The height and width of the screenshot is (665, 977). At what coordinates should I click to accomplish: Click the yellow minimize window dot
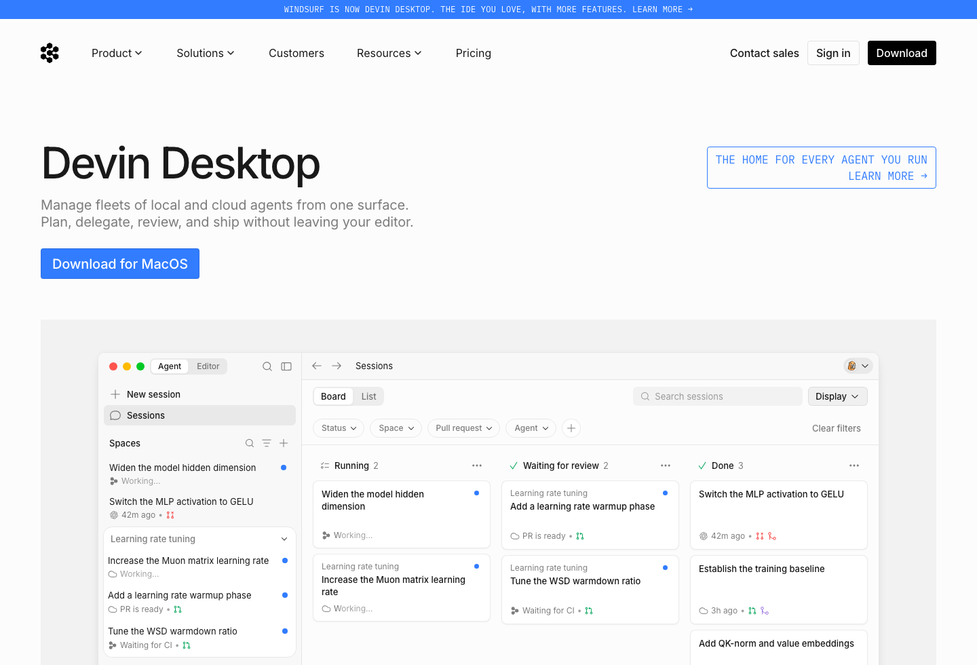[x=127, y=366]
